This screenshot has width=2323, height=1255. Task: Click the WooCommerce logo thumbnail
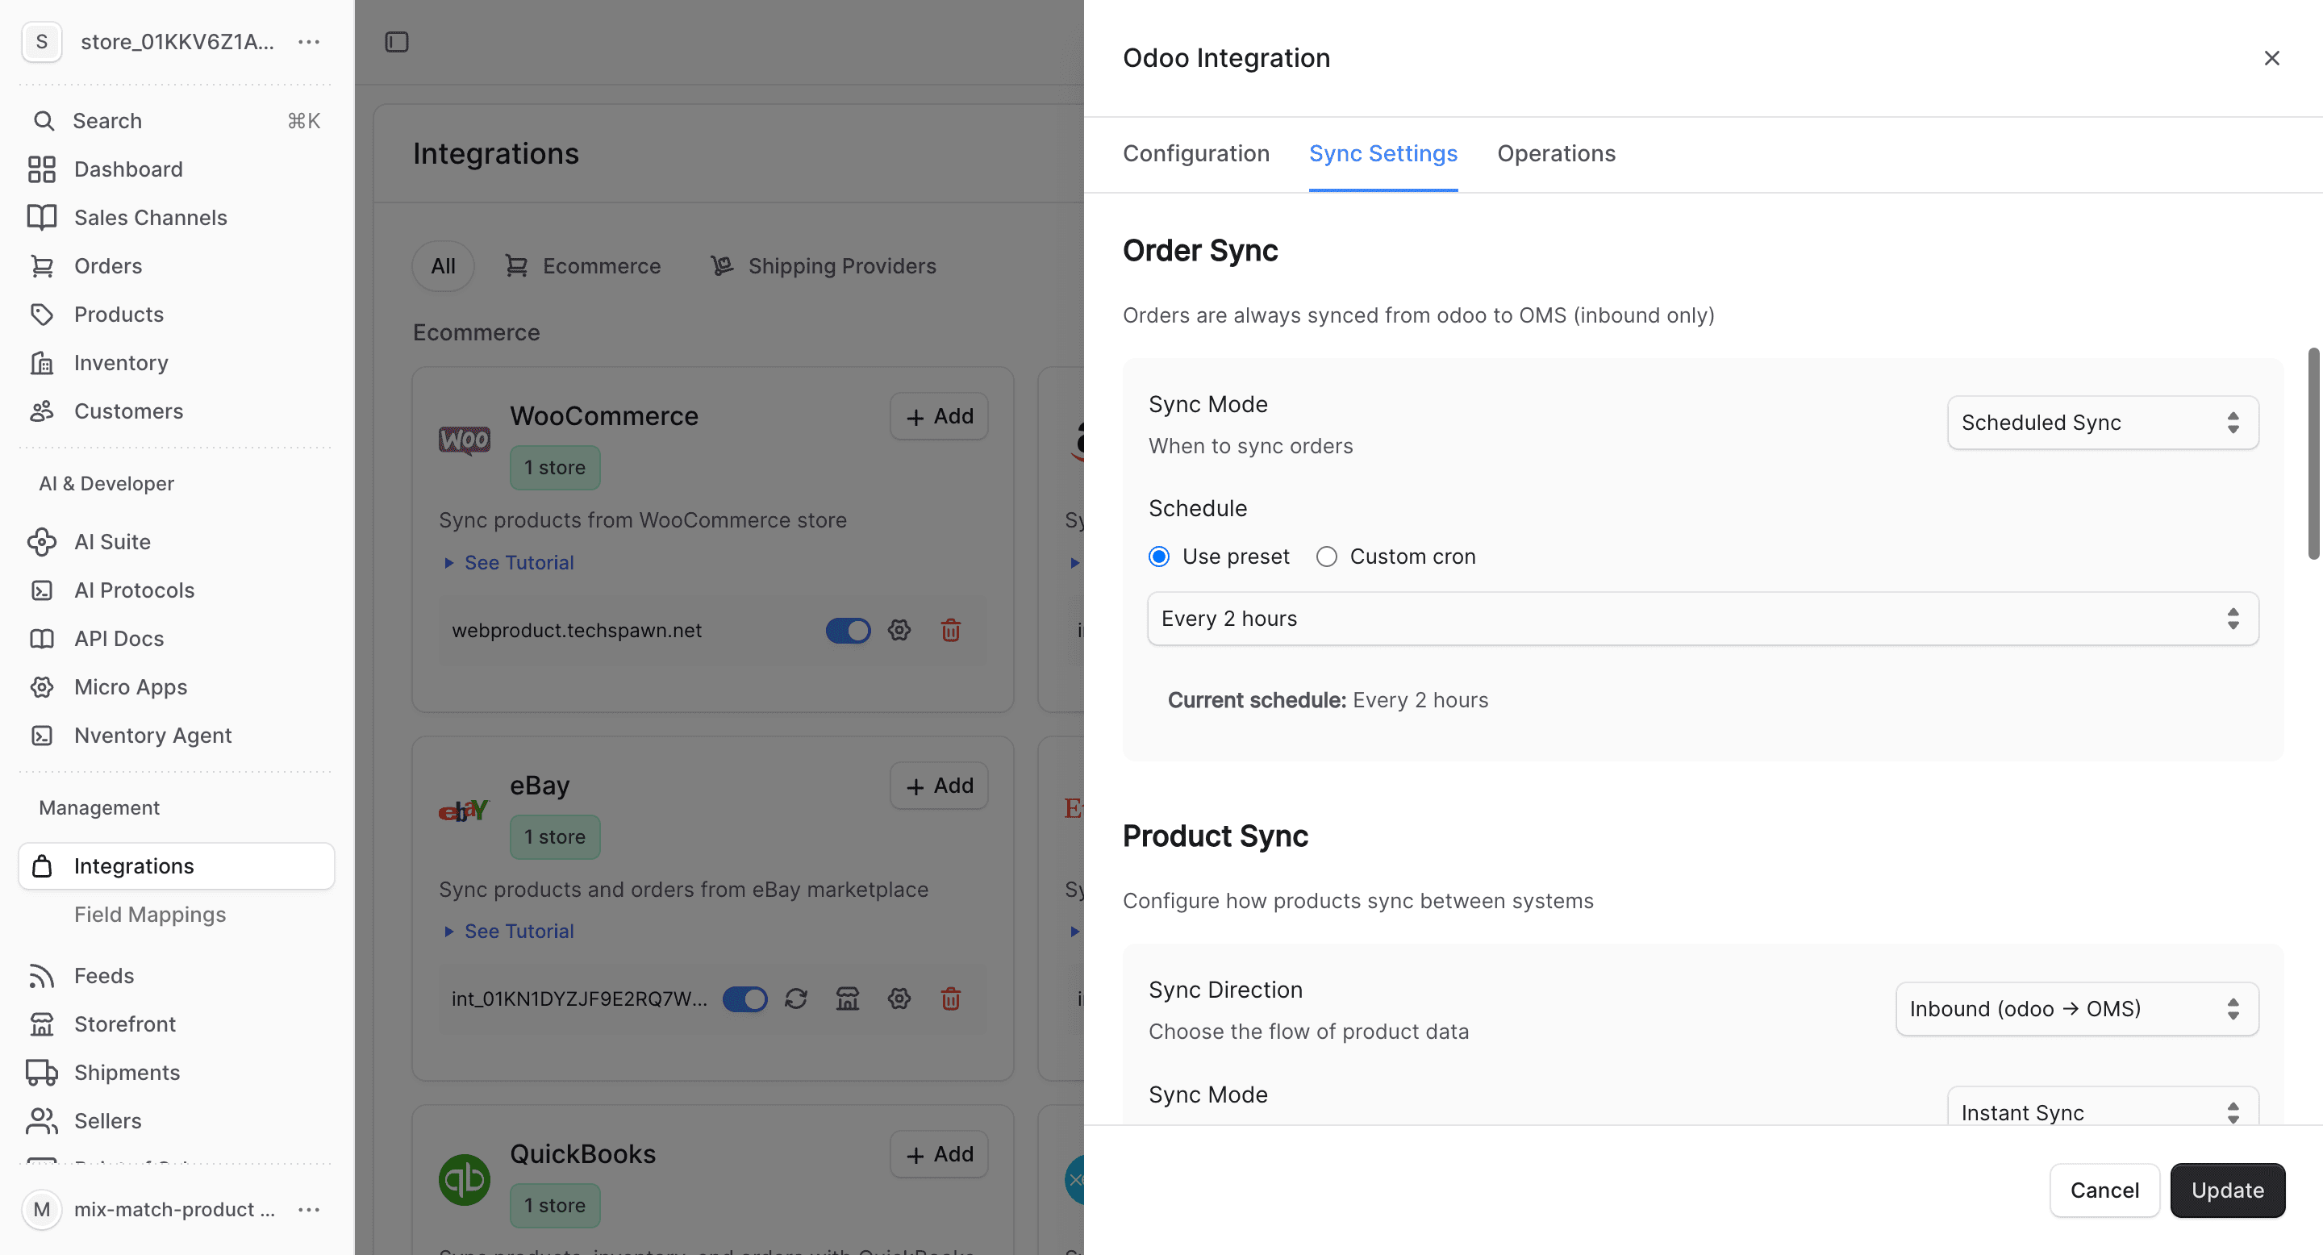465,440
